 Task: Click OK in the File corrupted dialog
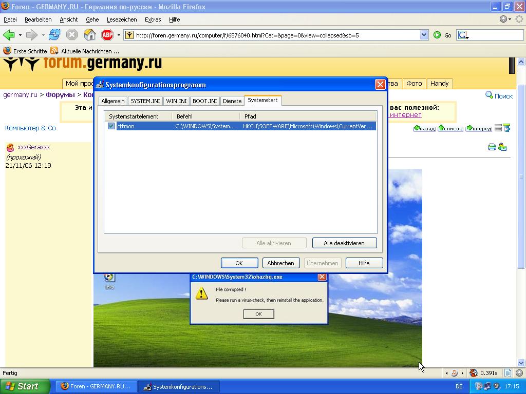point(259,314)
